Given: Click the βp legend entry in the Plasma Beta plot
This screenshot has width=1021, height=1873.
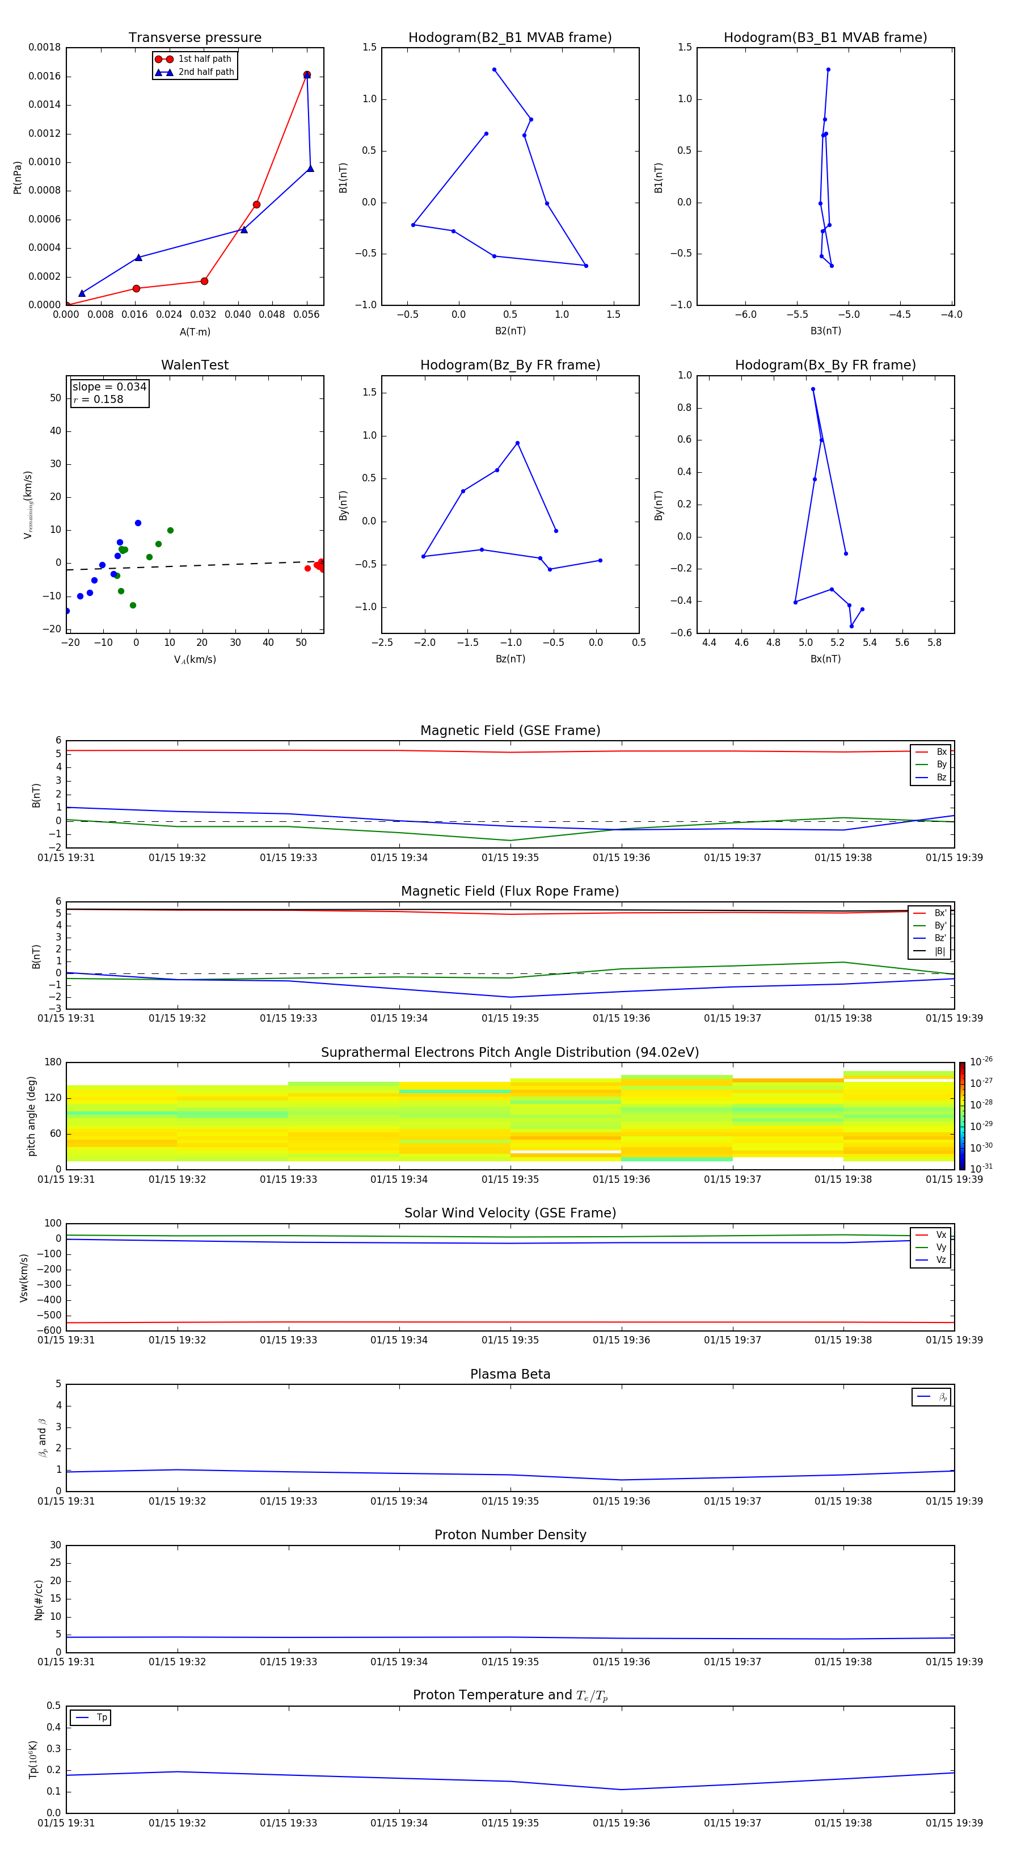Looking at the screenshot, I should click(931, 1397).
